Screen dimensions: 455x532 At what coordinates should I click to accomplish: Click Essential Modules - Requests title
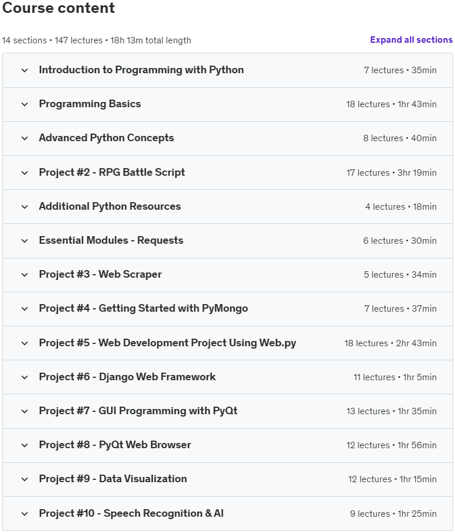click(x=111, y=240)
